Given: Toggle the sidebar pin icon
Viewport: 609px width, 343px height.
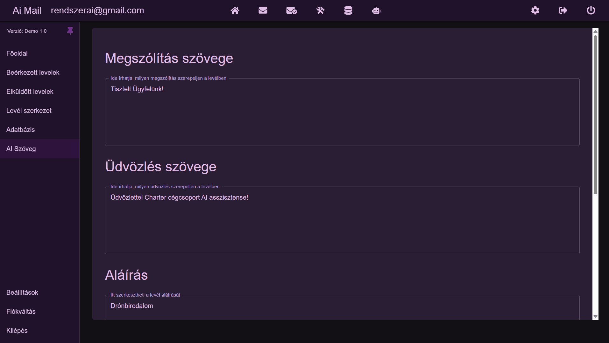Looking at the screenshot, I should click(x=70, y=31).
